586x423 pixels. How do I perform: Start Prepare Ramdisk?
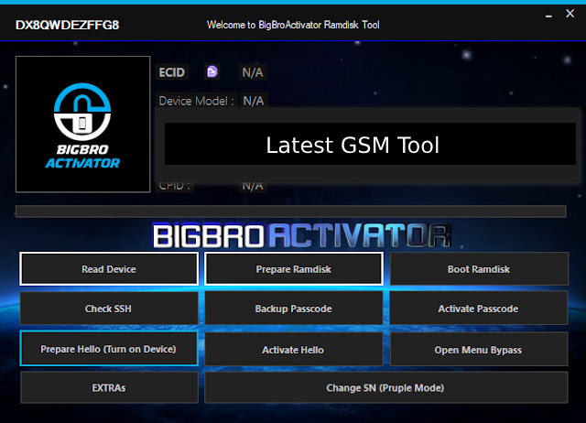tap(293, 268)
